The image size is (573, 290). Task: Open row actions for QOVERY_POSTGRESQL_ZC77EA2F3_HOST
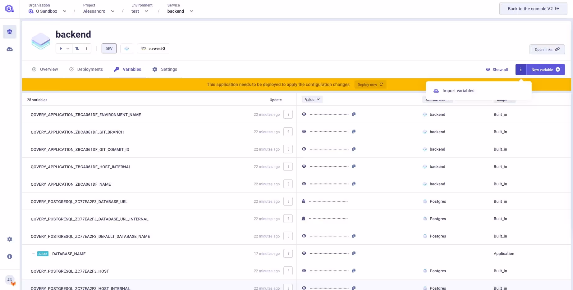click(288, 271)
